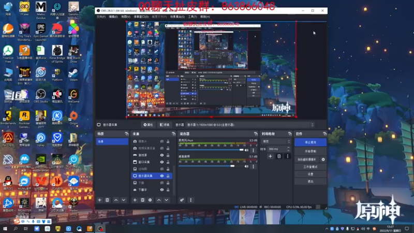Click the blue stop streaming button
414x233 pixels.
[x=310, y=142]
